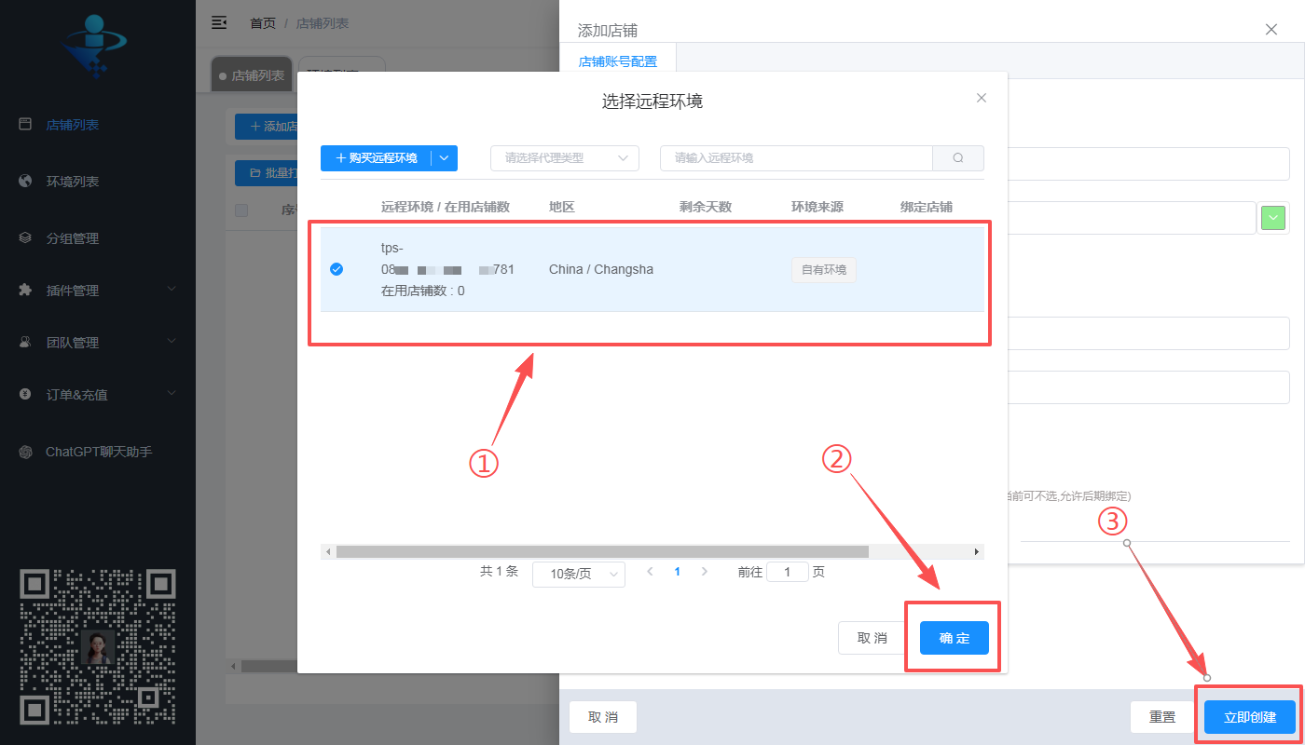Switch to the 店铺账号配置 tab
Viewport: 1305px width, 745px height.
617,59
